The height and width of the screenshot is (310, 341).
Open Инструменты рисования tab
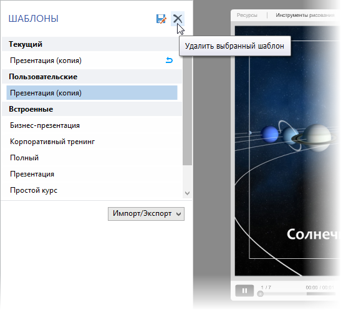point(305,15)
